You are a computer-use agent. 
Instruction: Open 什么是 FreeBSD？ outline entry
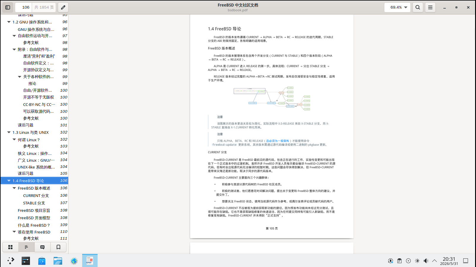pyautogui.click(x=34, y=225)
